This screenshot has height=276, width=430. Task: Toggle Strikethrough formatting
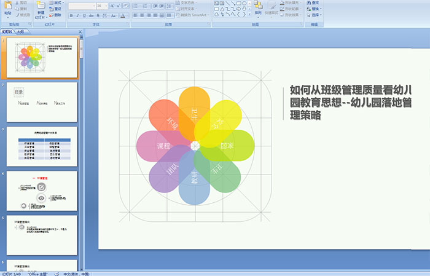pyautogui.click(x=91, y=15)
